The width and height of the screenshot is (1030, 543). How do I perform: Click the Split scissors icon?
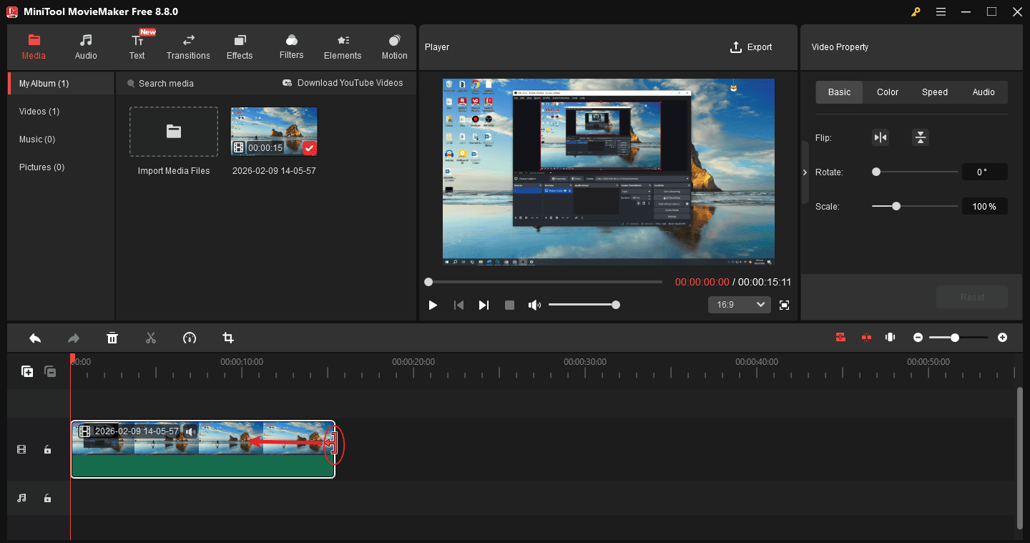[x=150, y=338]
